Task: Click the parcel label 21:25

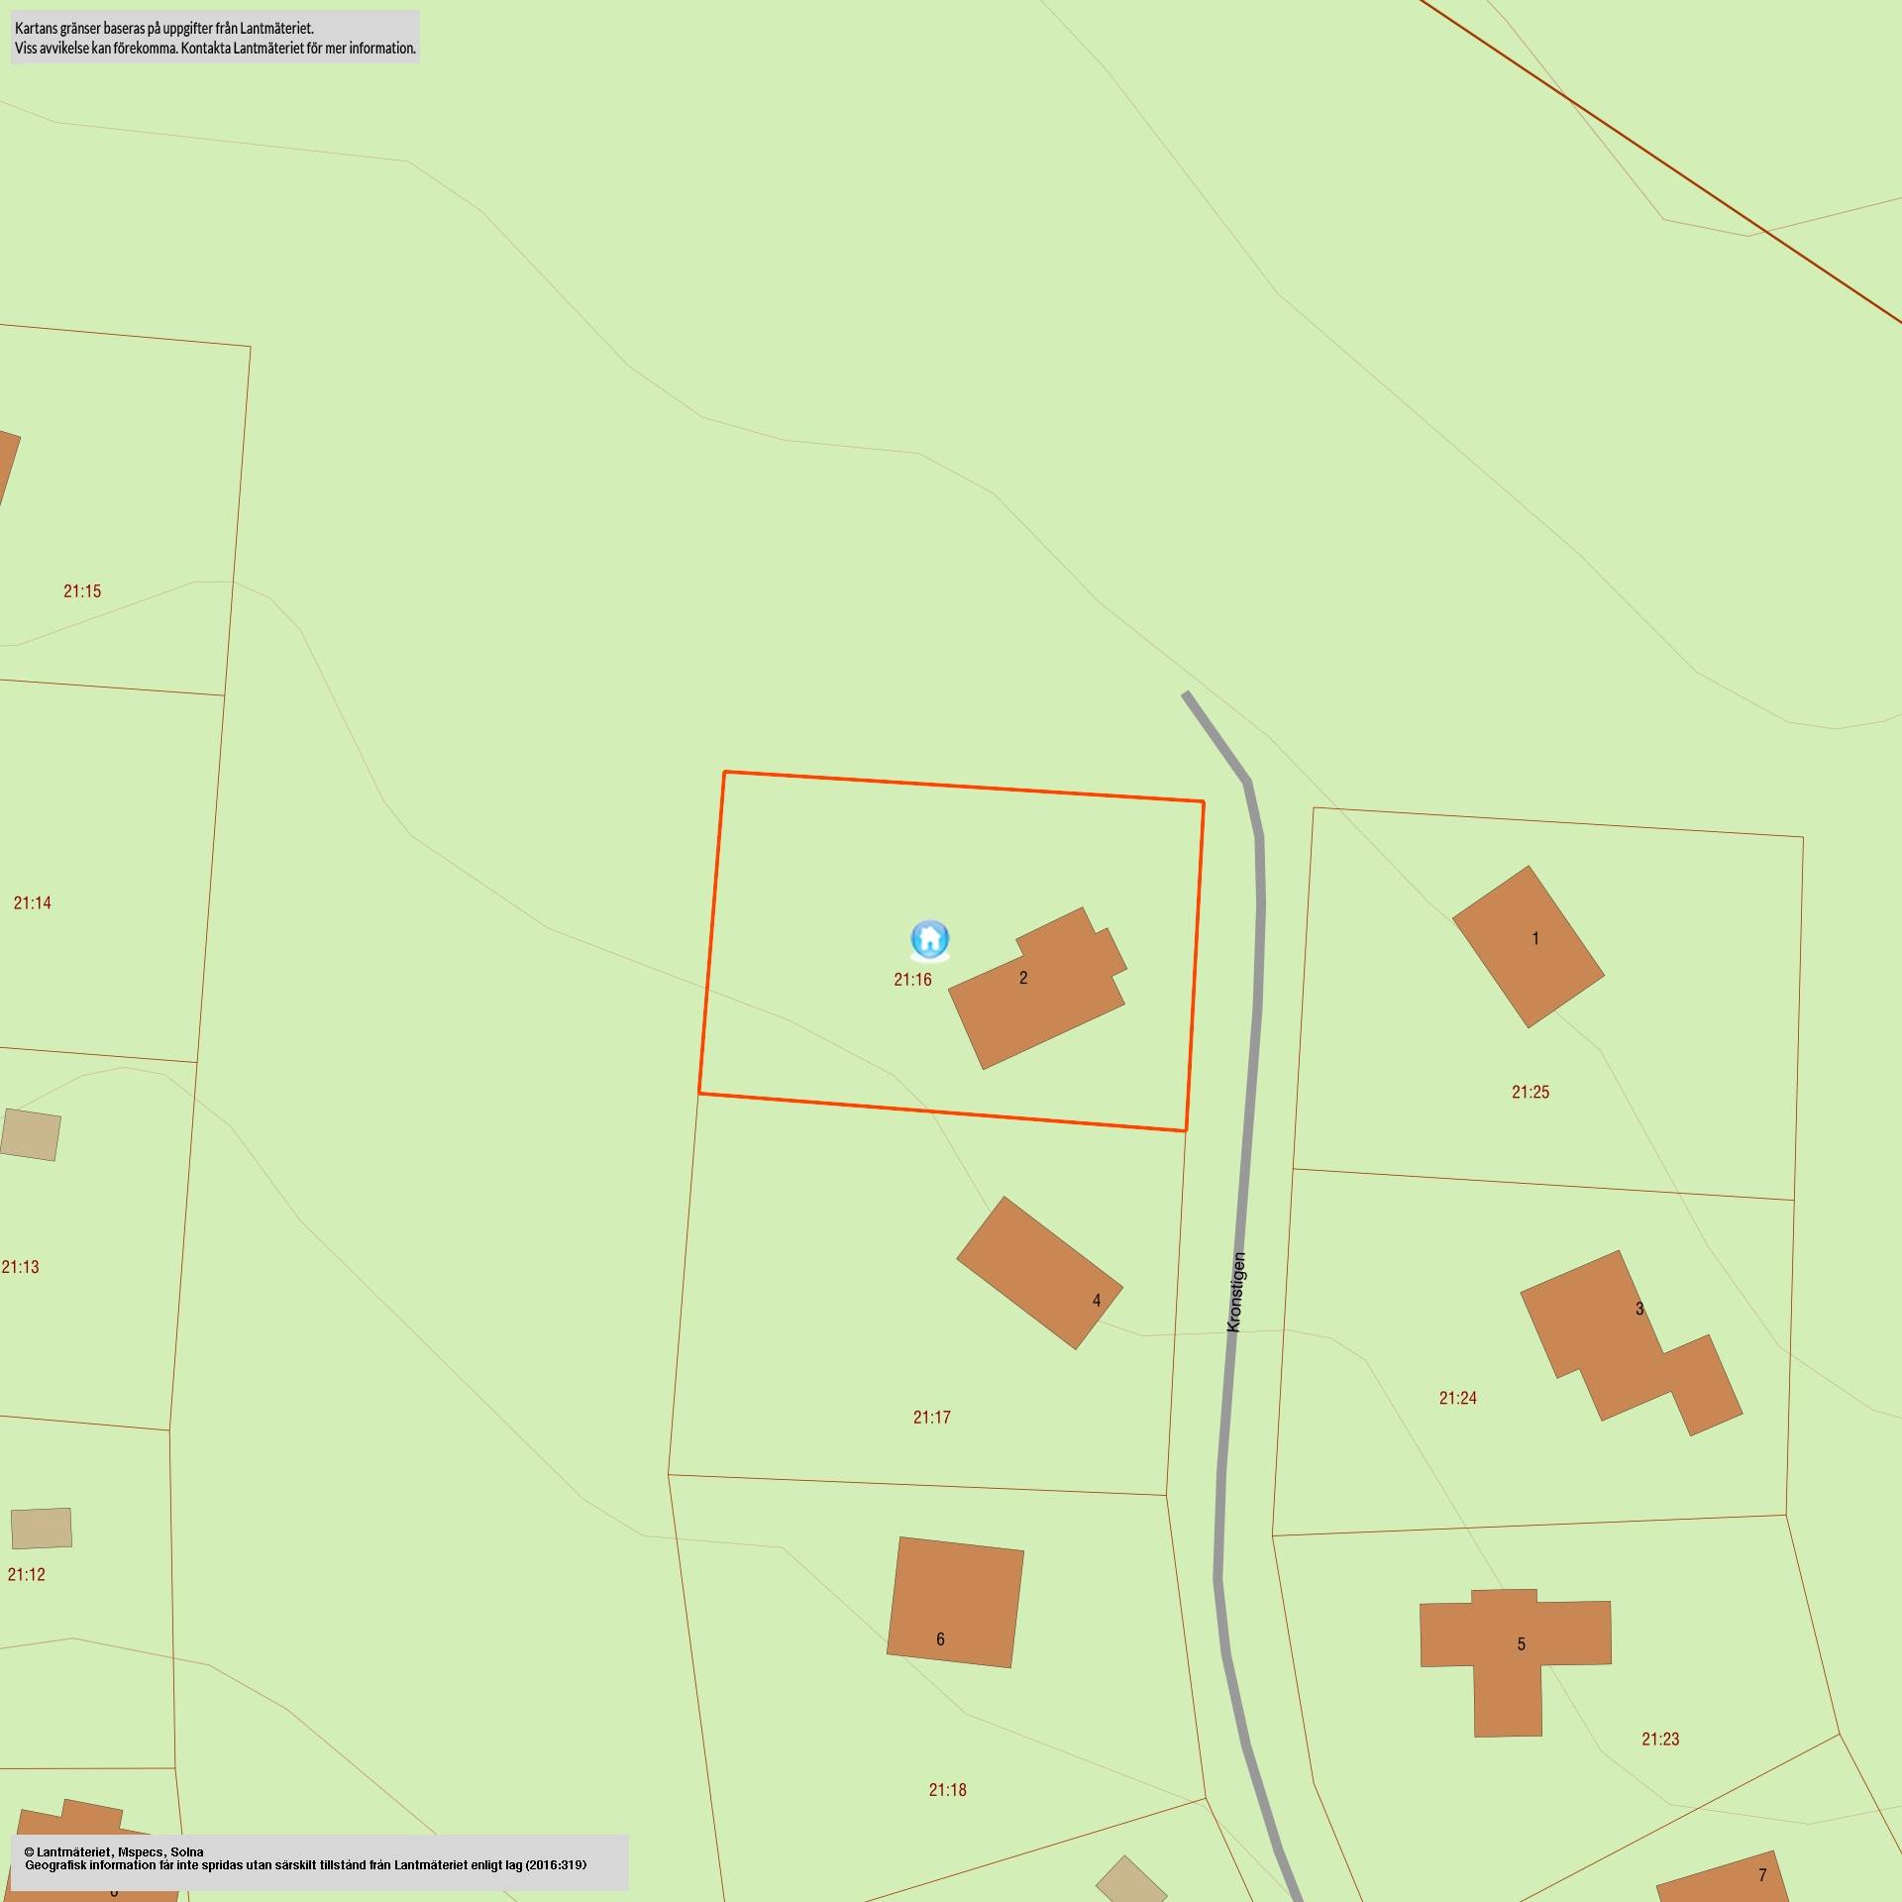Action: [1531, 1093]
